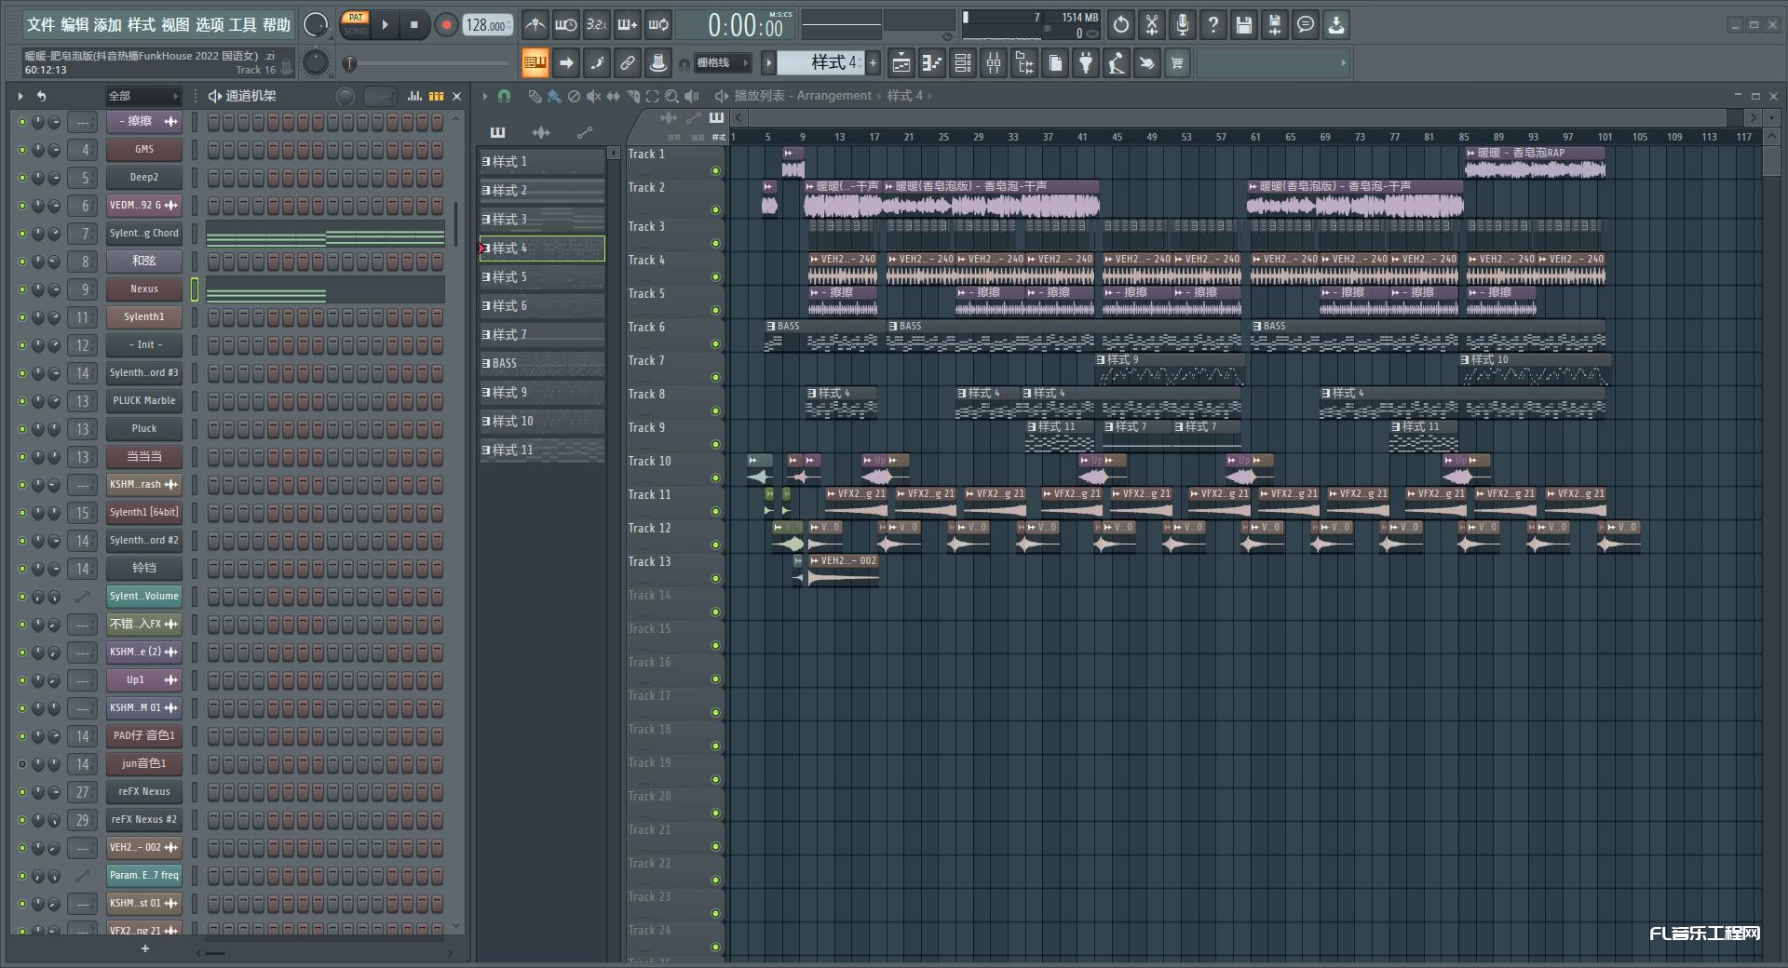
Task: Click the 128.000 tempo field
Action: tap(487, 25)
